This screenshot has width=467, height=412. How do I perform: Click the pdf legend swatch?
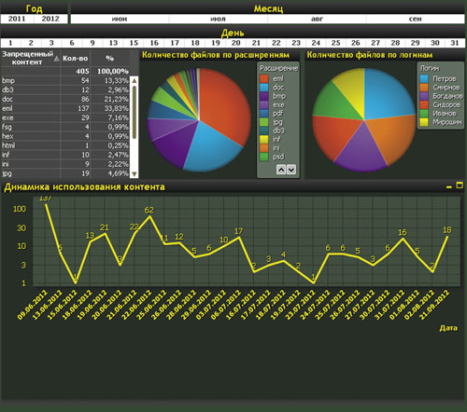pos(264,114)
